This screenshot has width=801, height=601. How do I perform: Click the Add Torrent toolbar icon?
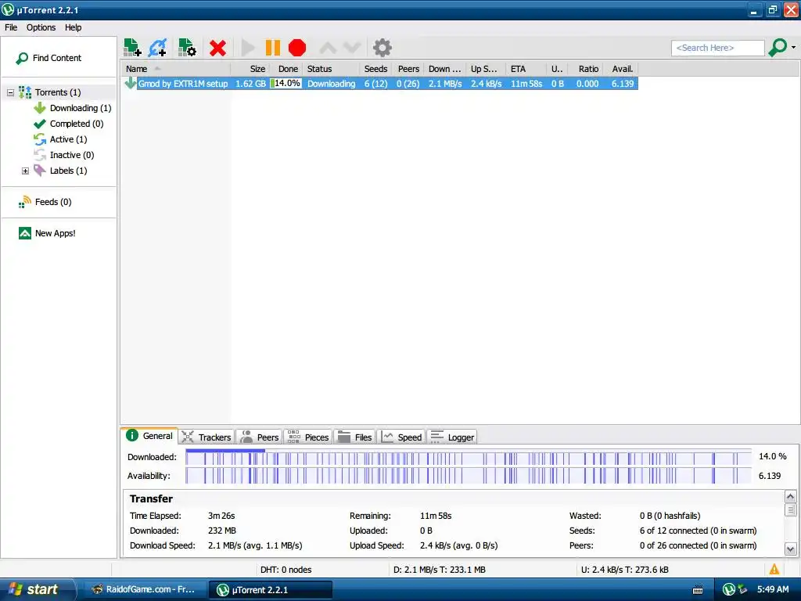(132, 48)
